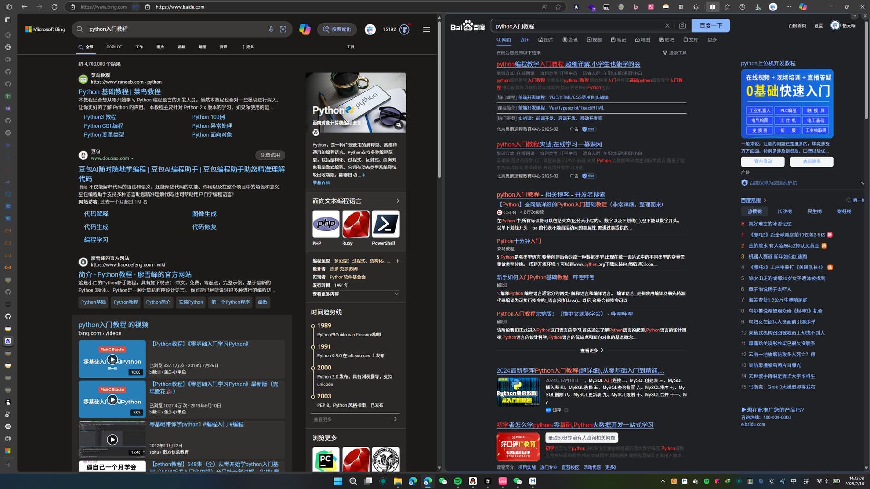This screenshot has height=489, width=870.
Task: Refresh the Baidu hot search list
Action: (855, 200)
